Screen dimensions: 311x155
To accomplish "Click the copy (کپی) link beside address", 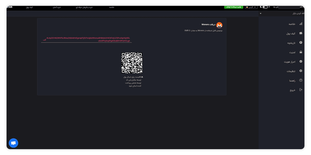I will pos(45,40).
